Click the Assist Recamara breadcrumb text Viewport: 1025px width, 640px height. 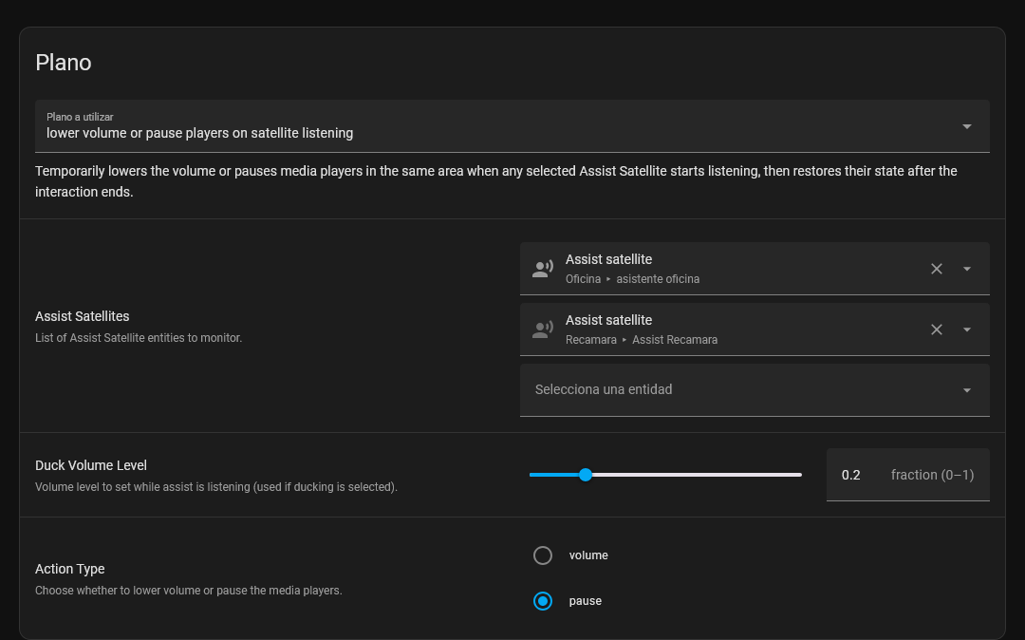coord(676,340)
